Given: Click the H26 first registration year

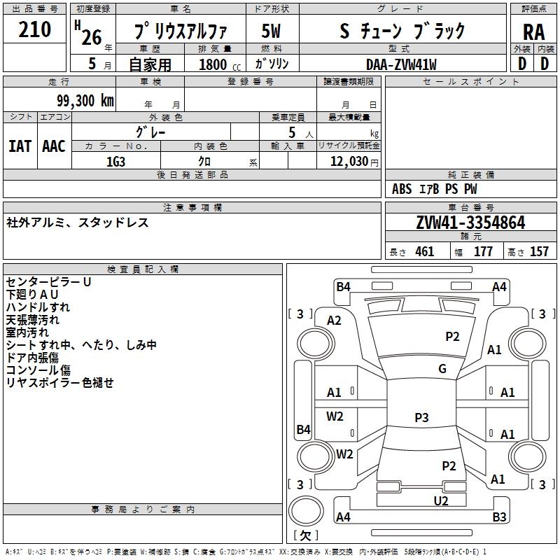Looking at the screenshot, I should point(89,34).
